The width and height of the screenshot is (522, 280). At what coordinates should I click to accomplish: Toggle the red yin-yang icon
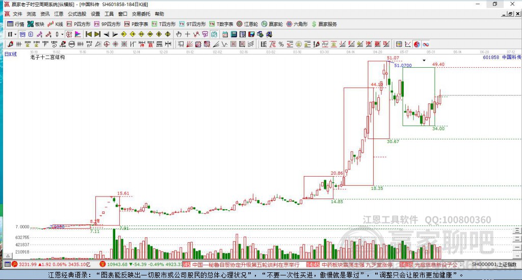(x=417, y=44)
